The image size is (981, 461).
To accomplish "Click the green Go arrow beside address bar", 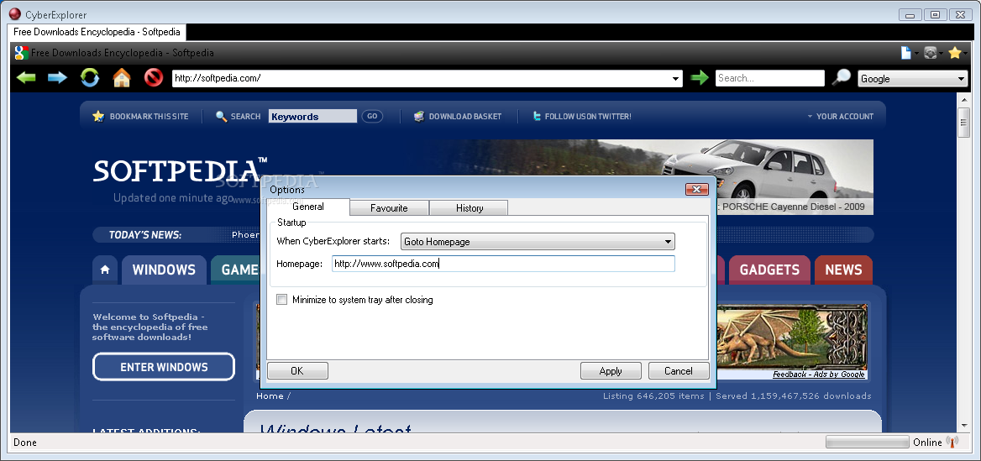I will 700,77.
